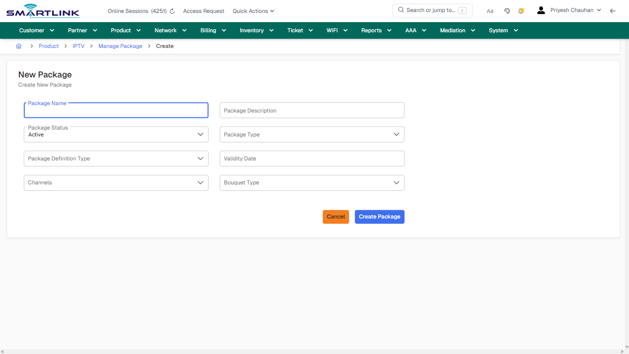Open the theme palette icon
Image resolution: width=629 pixels, height=354 pixels.
click(x=507, y=11)
